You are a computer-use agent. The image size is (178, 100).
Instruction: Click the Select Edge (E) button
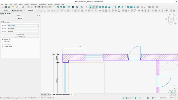coord(20,37)
